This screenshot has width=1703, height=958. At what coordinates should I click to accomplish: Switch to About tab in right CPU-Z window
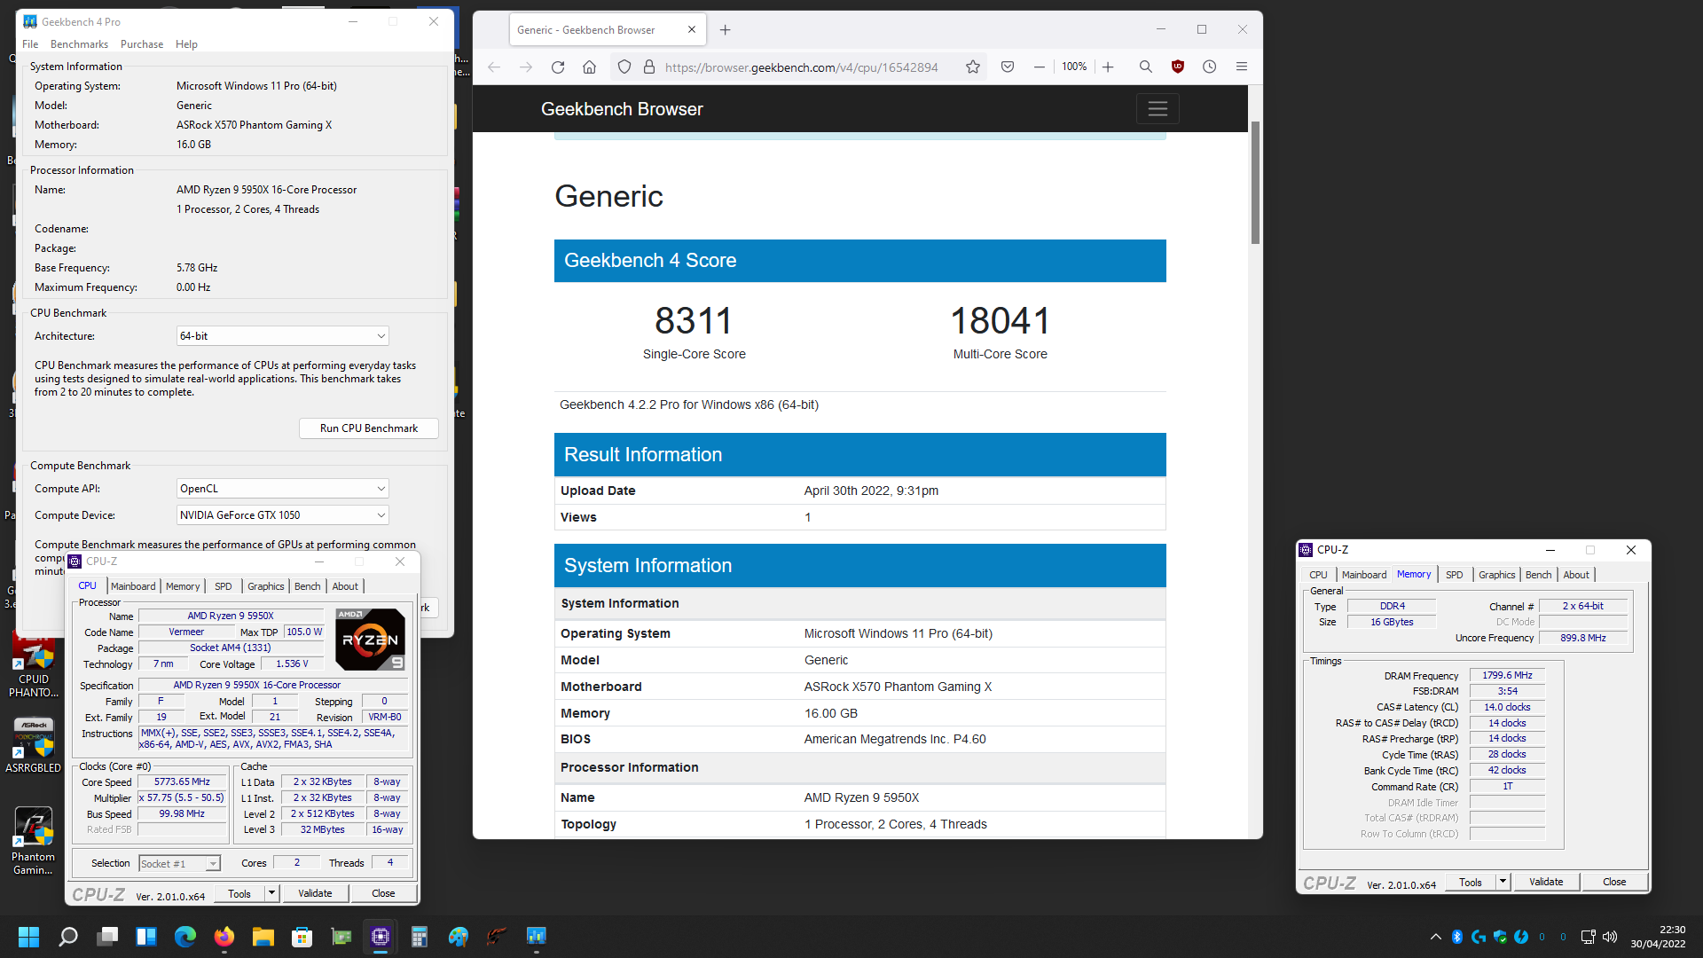click(1576, 575)
